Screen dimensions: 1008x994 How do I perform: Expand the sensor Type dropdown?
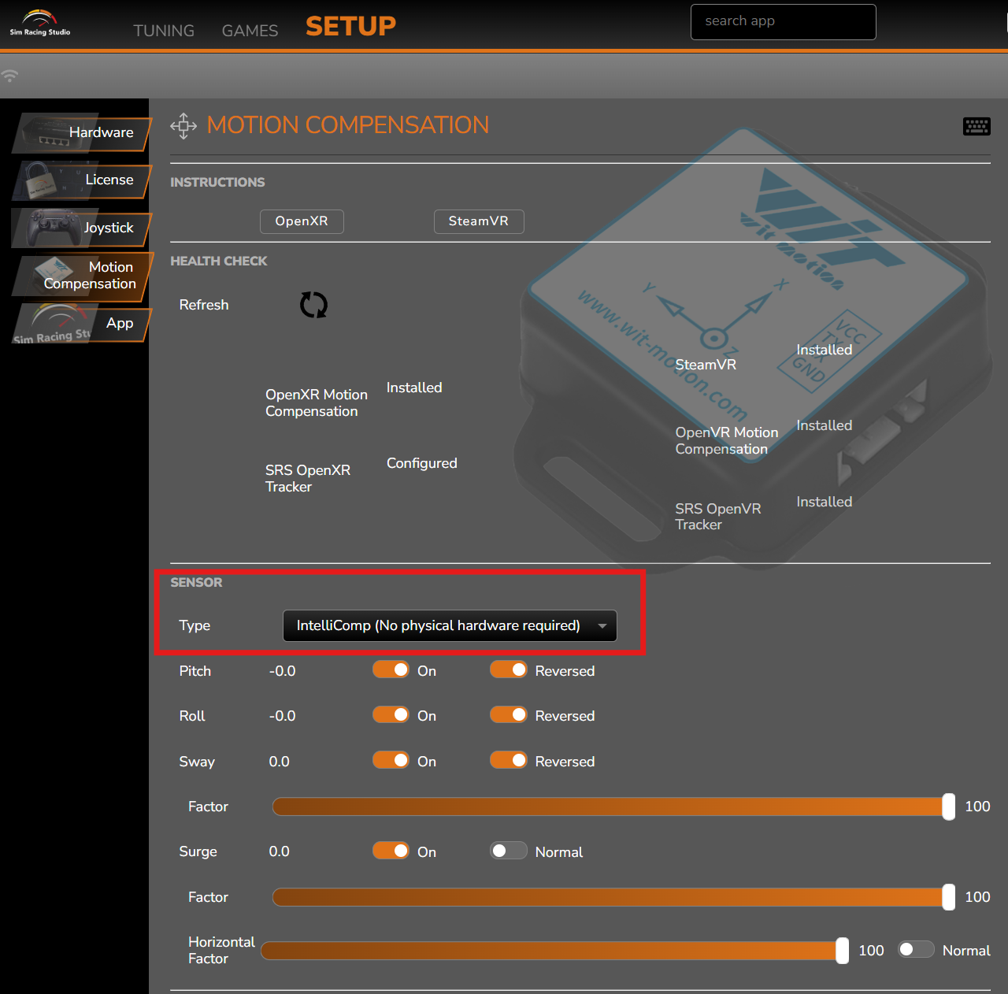(x=450, y=625)
